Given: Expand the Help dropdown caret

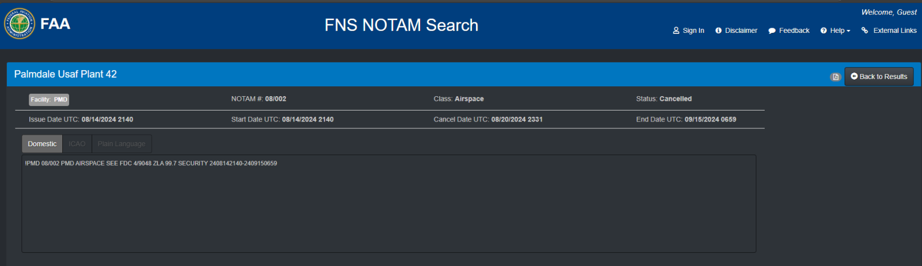Looking at the screenshot, I should [848, 31].
